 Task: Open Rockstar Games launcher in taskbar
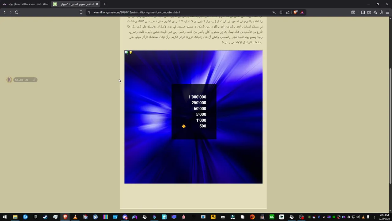[213, 217]
